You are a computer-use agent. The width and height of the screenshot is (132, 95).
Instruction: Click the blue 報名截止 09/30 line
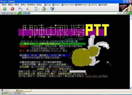(x=45, y=55)
